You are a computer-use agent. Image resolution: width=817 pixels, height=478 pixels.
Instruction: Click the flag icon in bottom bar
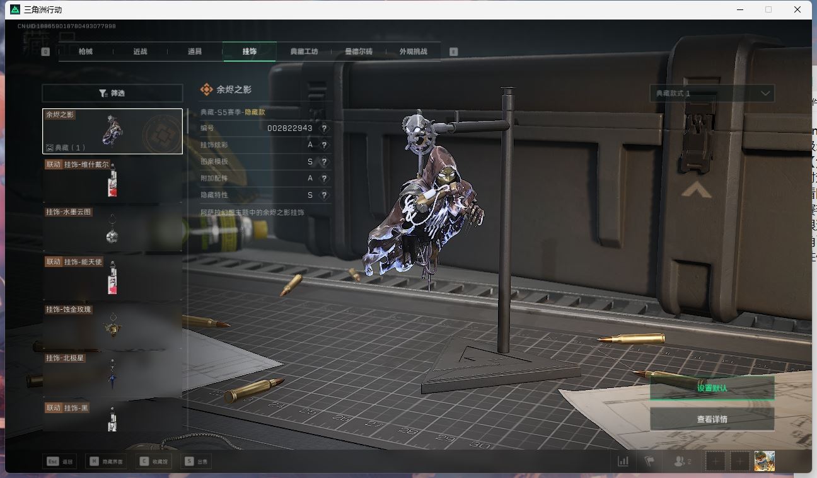649,462
